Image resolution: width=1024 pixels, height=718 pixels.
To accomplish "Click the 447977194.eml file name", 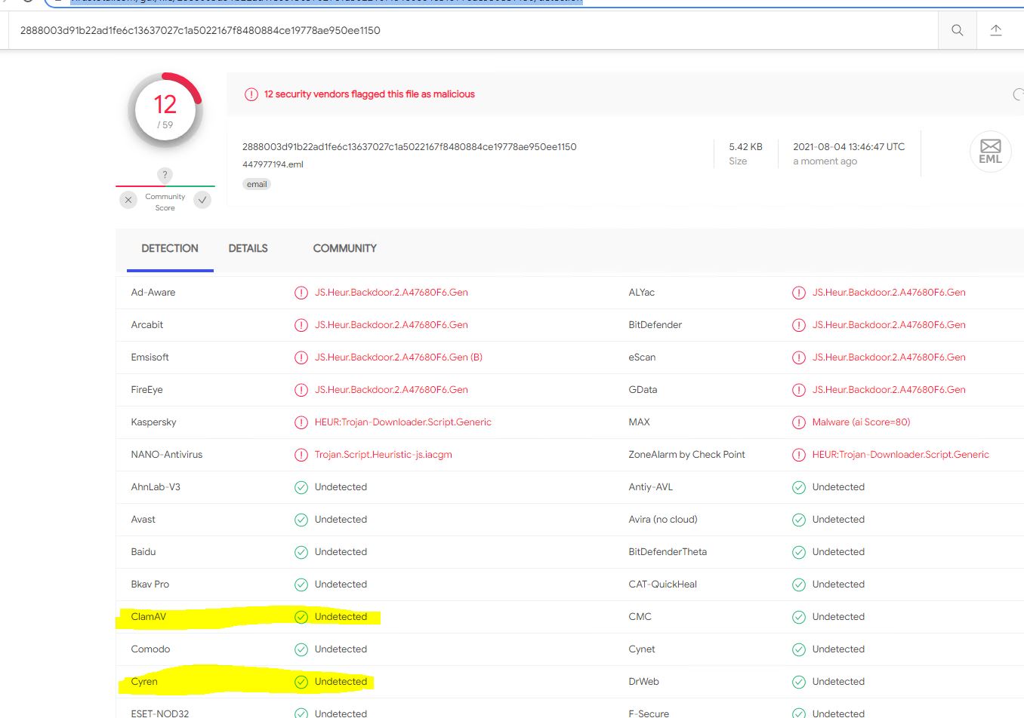I will [273, 164].
